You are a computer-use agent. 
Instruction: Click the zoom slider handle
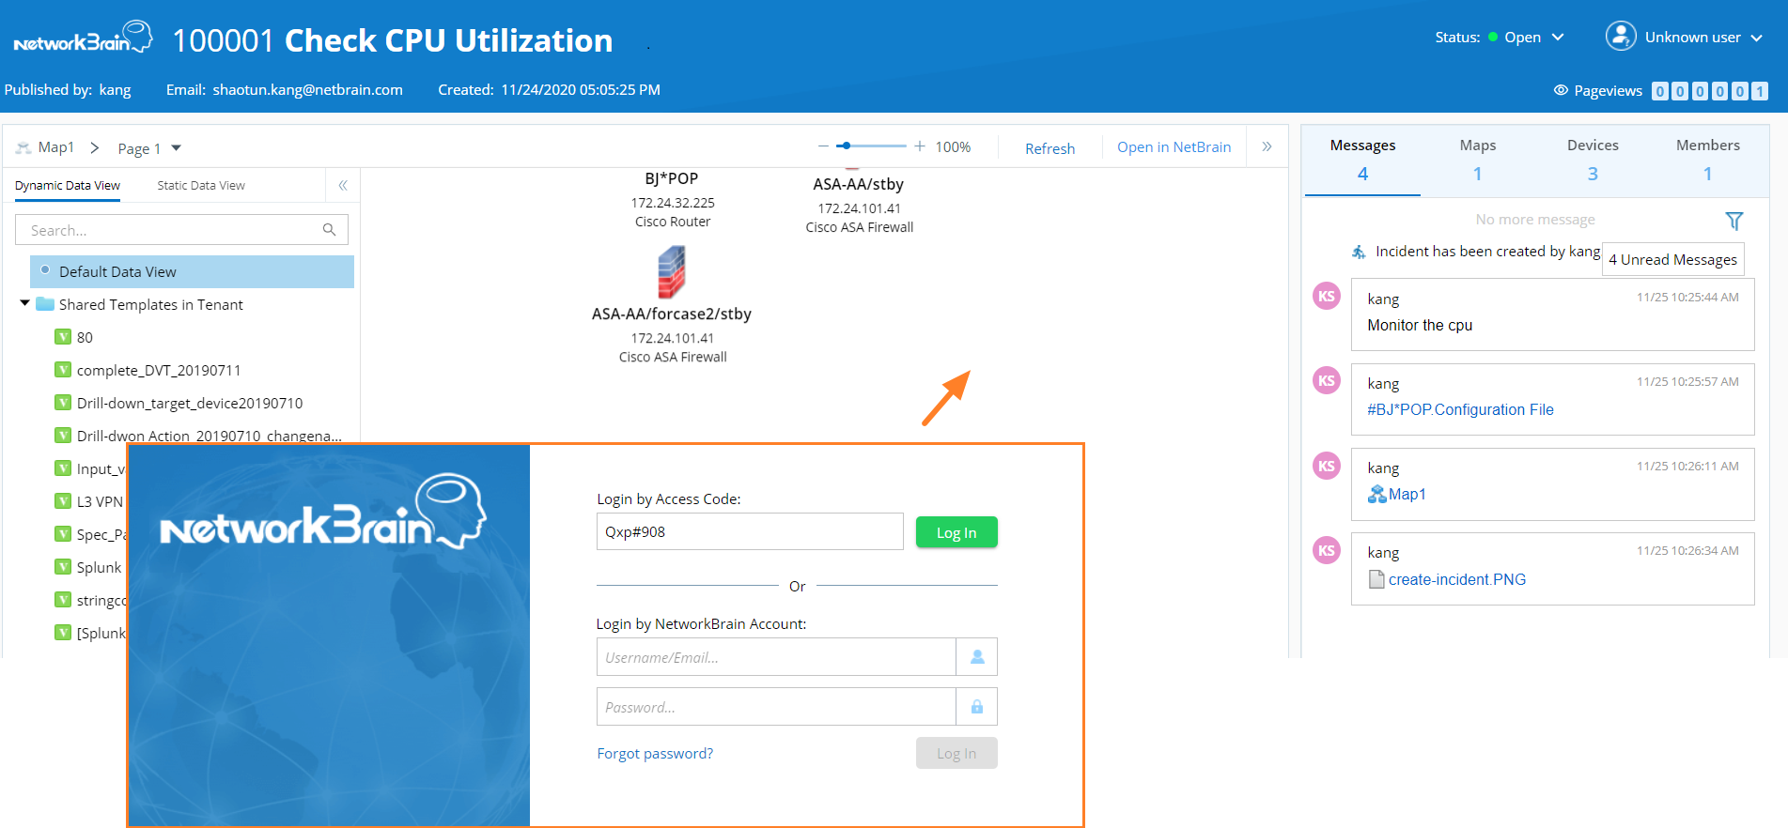coord(846,146)
